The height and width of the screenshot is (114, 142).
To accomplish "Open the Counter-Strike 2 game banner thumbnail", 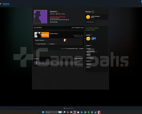I will click(x=42, y=35).
